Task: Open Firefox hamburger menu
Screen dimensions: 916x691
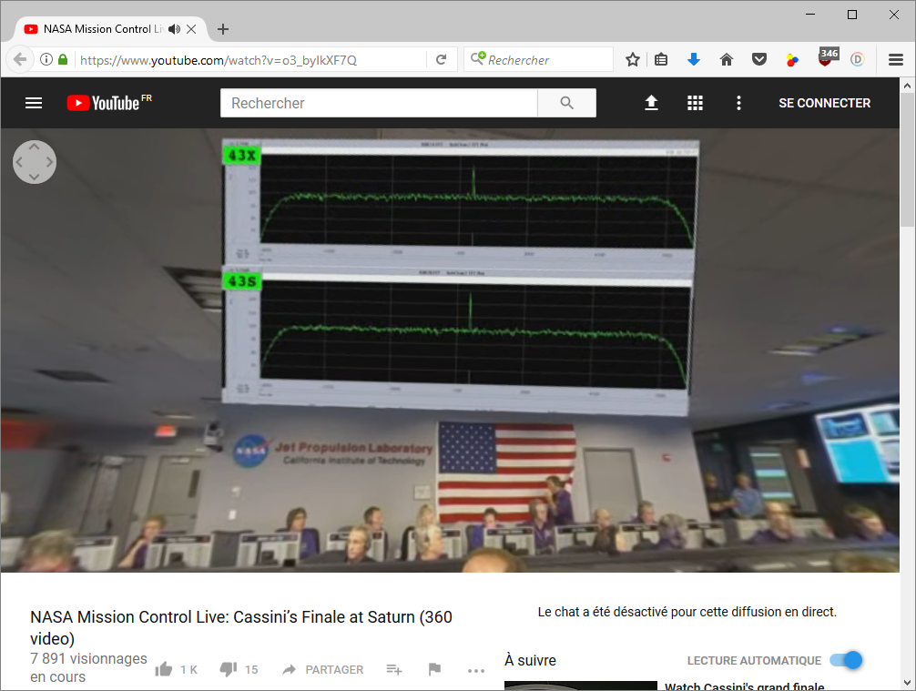Action: 895,59
